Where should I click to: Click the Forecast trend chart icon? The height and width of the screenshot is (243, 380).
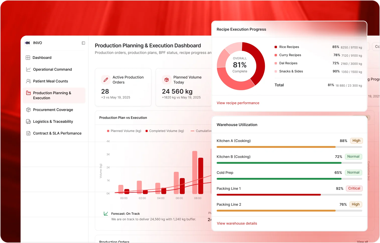106,214
